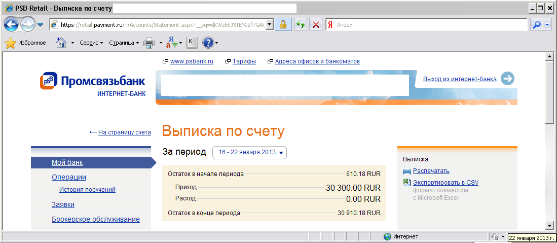This screenshot has height=243, width=557.
Task: Click the status bar protected mode icon
Action: (494, 236)
